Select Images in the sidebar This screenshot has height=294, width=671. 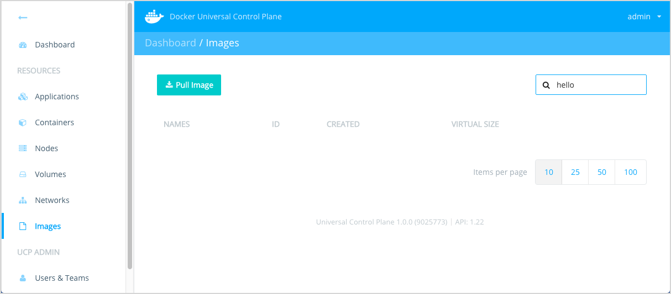click(48, 226)
